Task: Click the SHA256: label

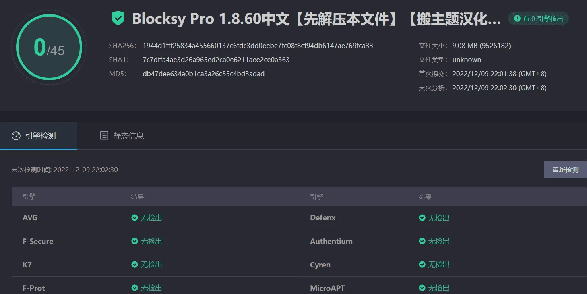Action: pos(122,46)
